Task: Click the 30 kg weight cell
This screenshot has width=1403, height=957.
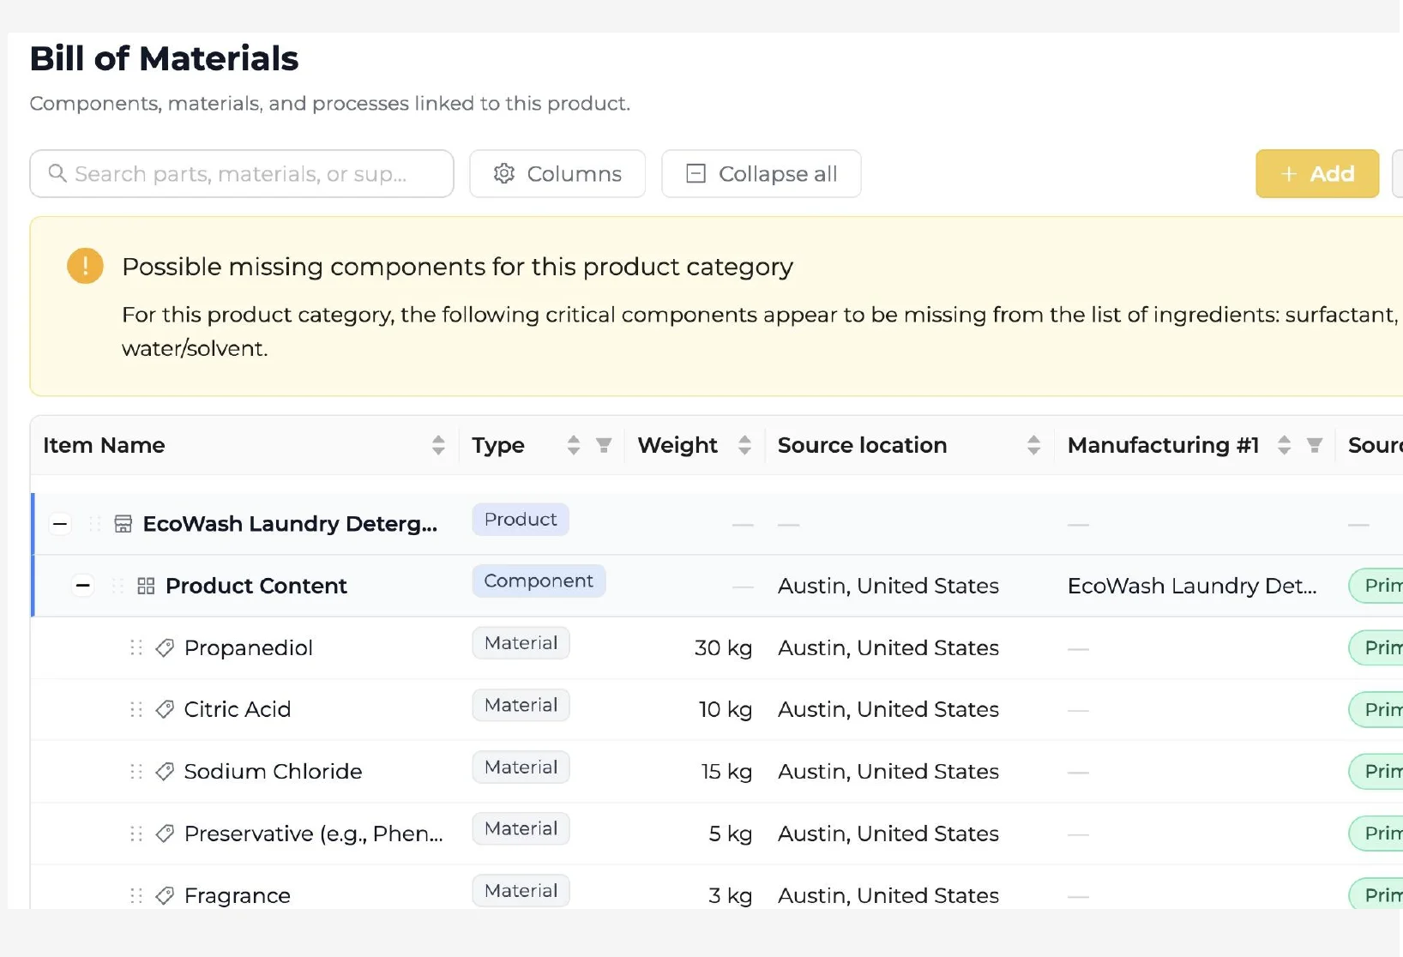Action: point(723,647)
